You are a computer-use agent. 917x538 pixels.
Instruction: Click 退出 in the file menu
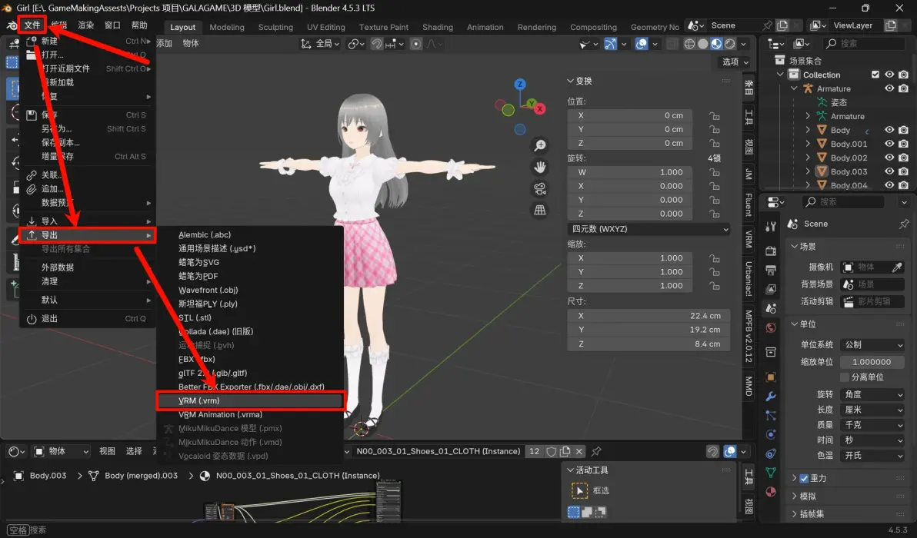(x=88, y=318)
